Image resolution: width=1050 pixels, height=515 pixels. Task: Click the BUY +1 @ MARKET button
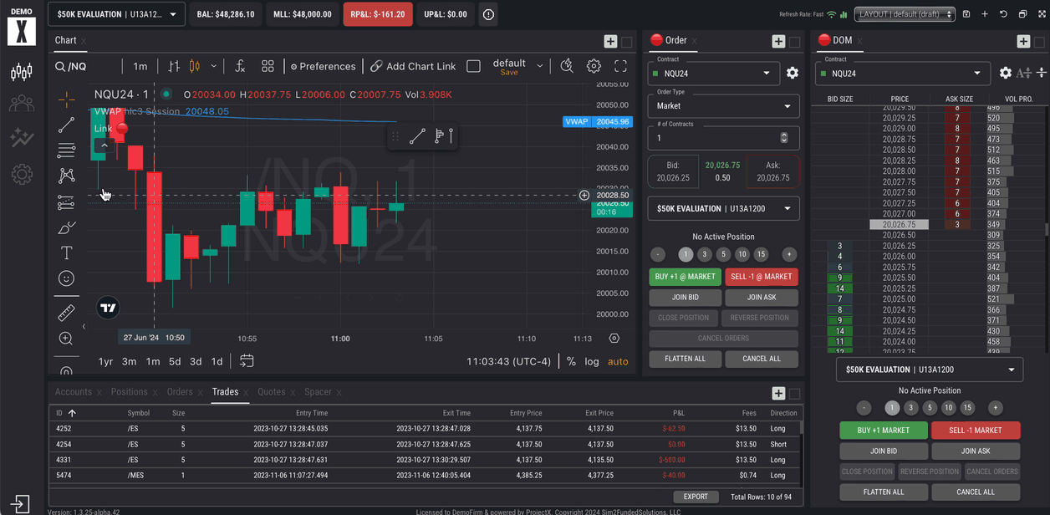coord(685,277)
